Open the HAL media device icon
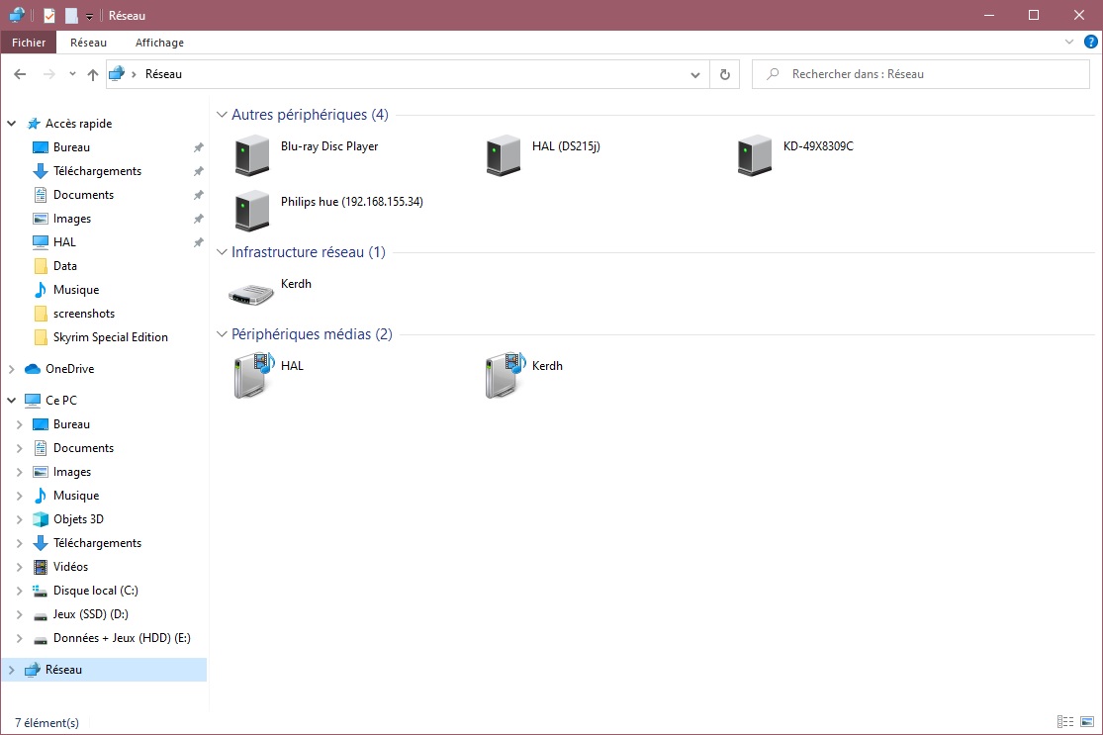 [253, 375]
